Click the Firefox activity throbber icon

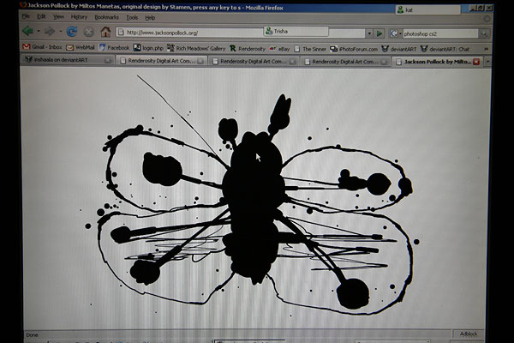[487, 19]
